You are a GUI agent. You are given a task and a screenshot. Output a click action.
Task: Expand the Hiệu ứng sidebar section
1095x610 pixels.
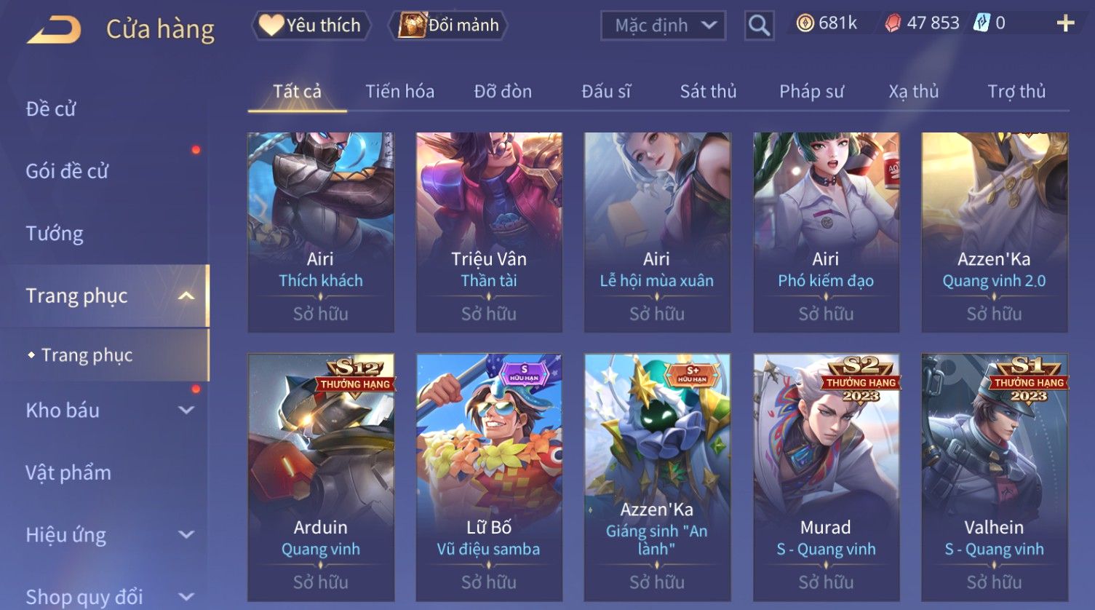click(186, 535)
